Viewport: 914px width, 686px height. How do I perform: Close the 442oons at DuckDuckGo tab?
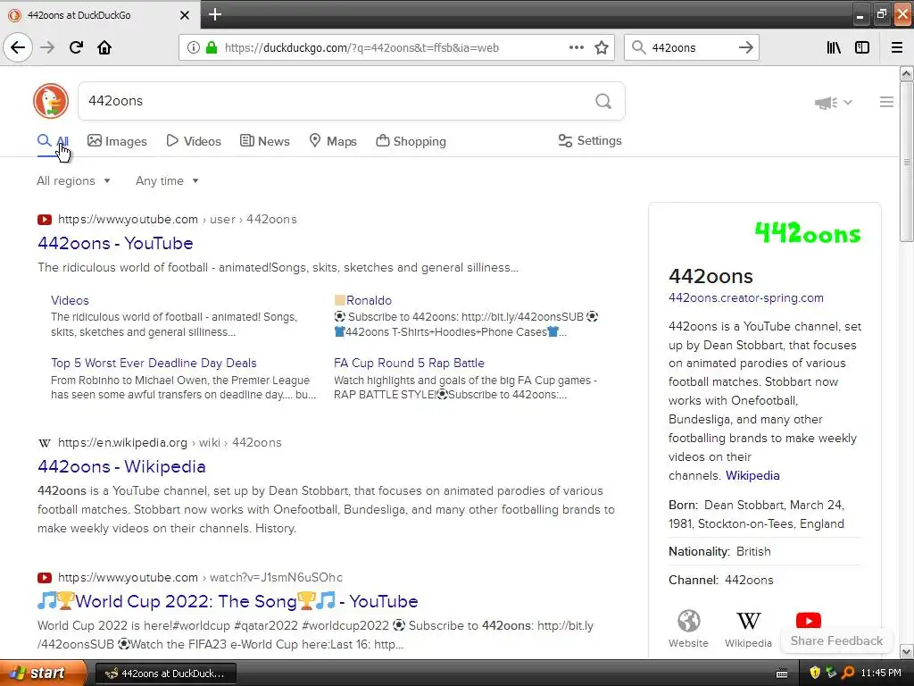click(x=184, y=14)
